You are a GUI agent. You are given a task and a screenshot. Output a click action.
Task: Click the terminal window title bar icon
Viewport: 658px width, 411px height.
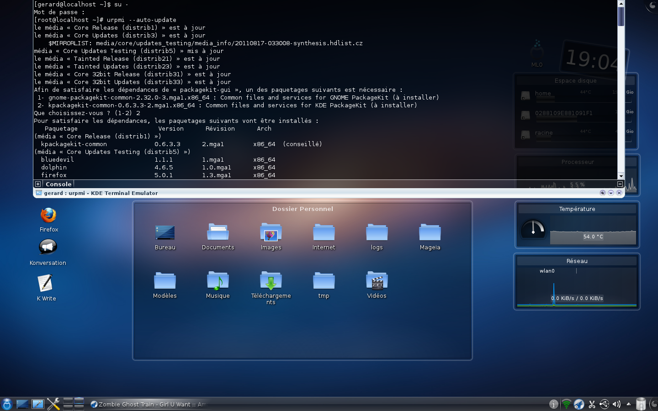coord(39,193)
